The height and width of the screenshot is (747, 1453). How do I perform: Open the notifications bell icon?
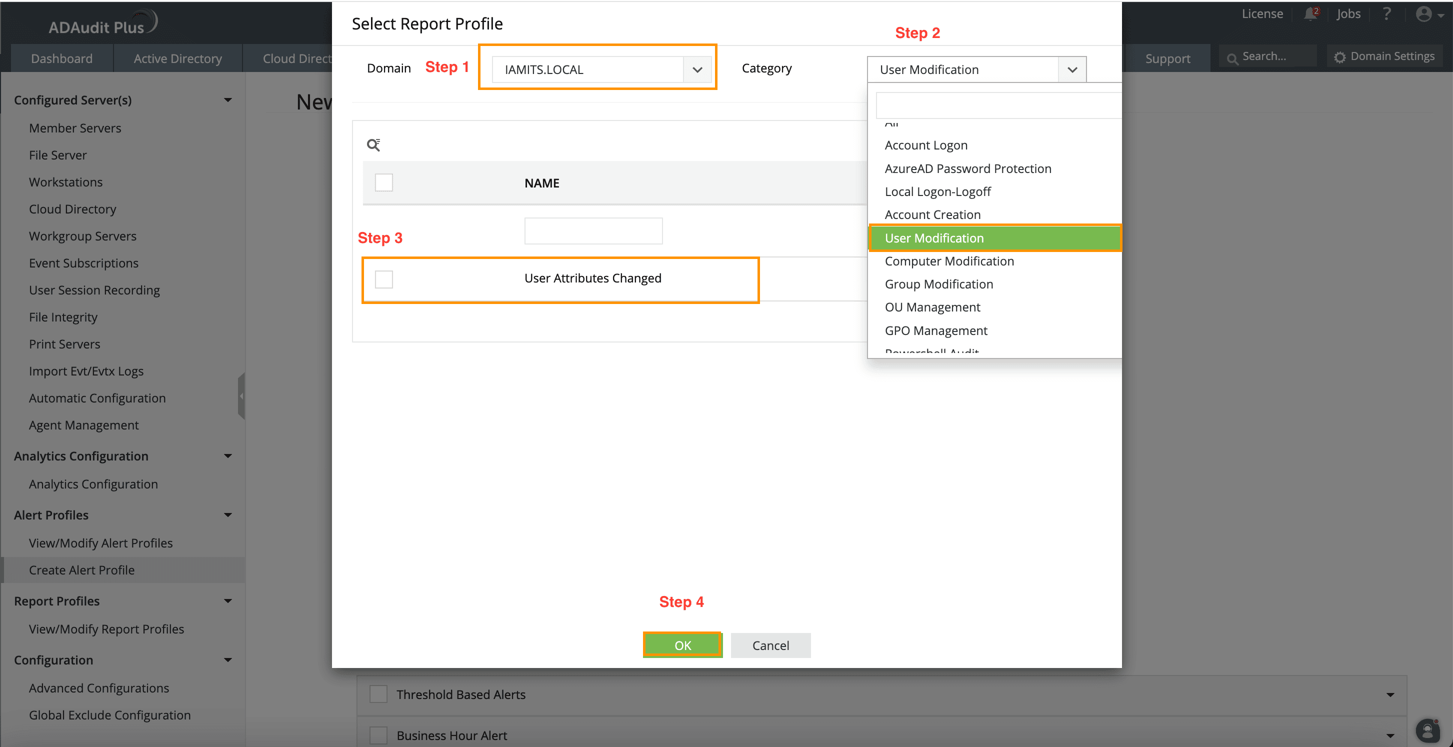pyautogui.click(x=1311, y=14)
